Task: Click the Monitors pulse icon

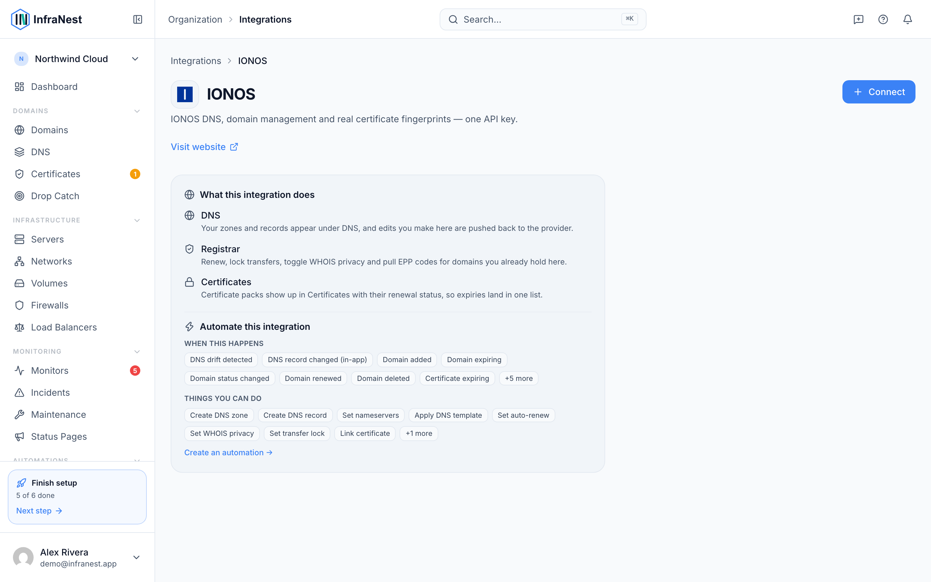Action: click(x=19, y=371)
